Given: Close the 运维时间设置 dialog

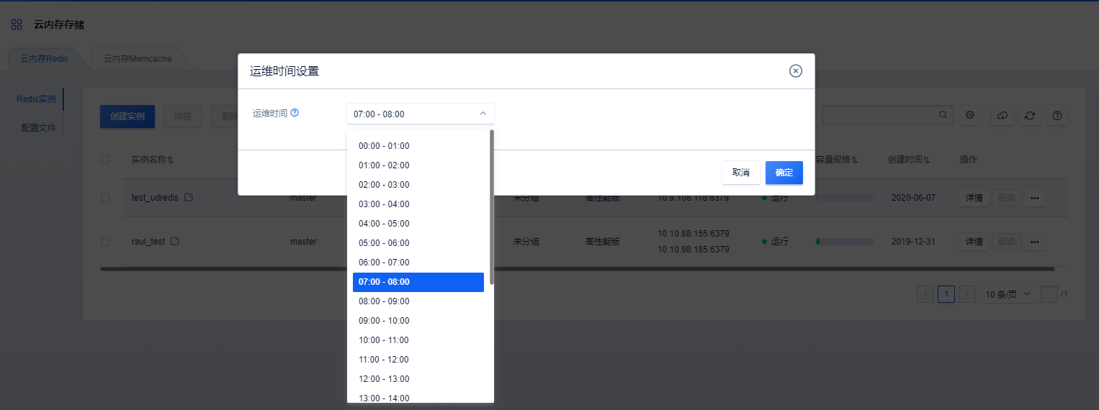Looking at the screenshot, I should point(795,70).
